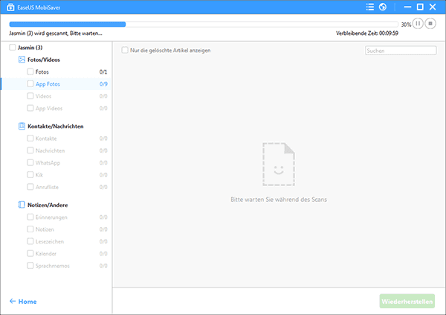446x315 pixels.
Task: Click the Notizen/Andere category icon
Action: [22, 205]
